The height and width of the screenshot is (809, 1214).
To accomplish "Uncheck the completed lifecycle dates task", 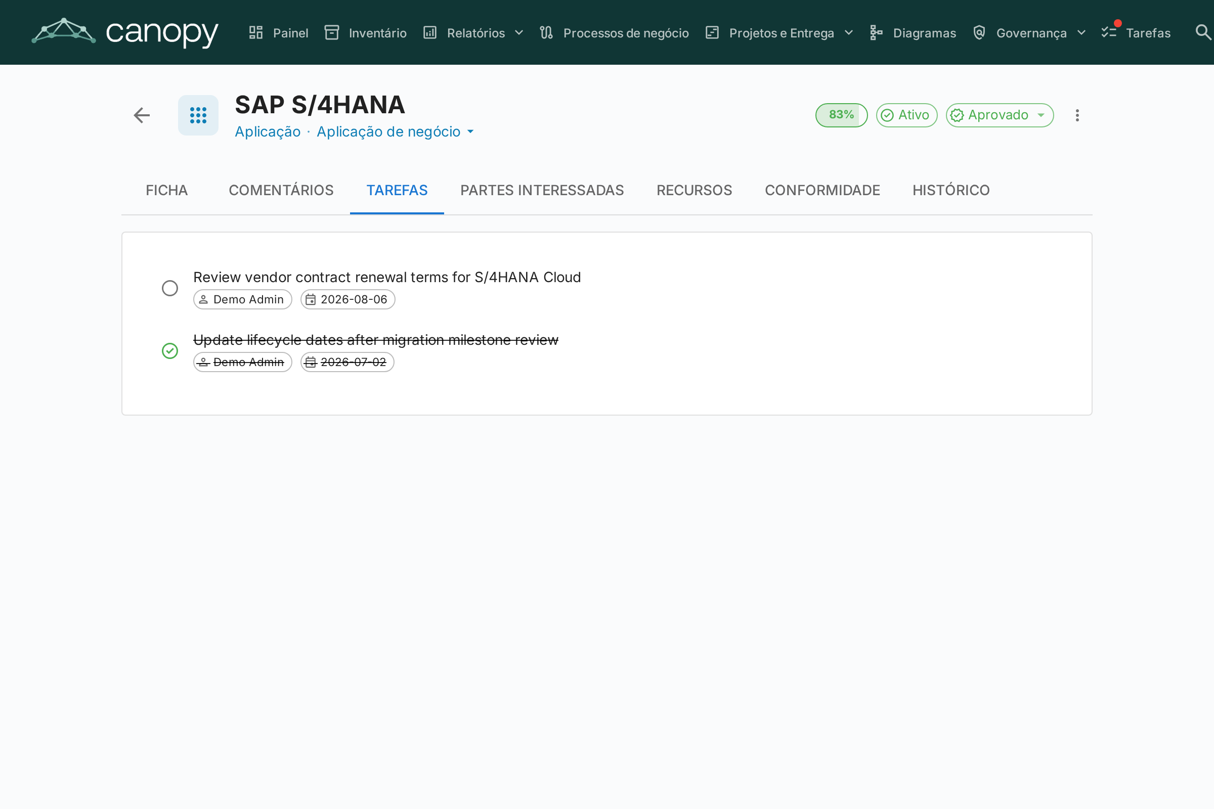I will click(170, 351).
